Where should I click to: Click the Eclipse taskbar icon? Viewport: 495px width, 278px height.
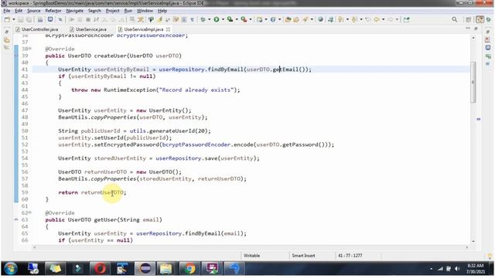pos(145,269)
